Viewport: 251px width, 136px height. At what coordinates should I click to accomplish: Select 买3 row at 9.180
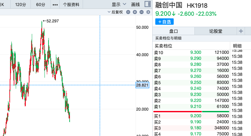click(x=191, y=128)
